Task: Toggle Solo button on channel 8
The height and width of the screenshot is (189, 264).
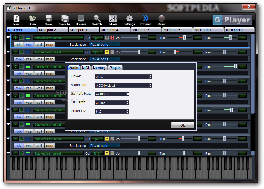Action: (x=112, y=139)
